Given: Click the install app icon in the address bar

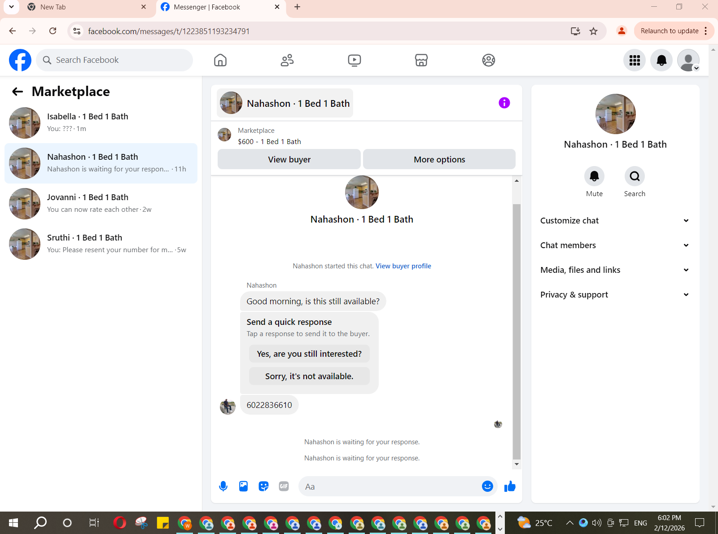Looking at the screenshot, I should pos(575,31).
